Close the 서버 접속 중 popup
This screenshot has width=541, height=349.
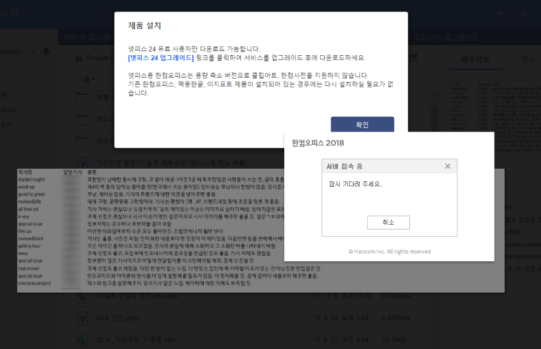tap(447, 166)
